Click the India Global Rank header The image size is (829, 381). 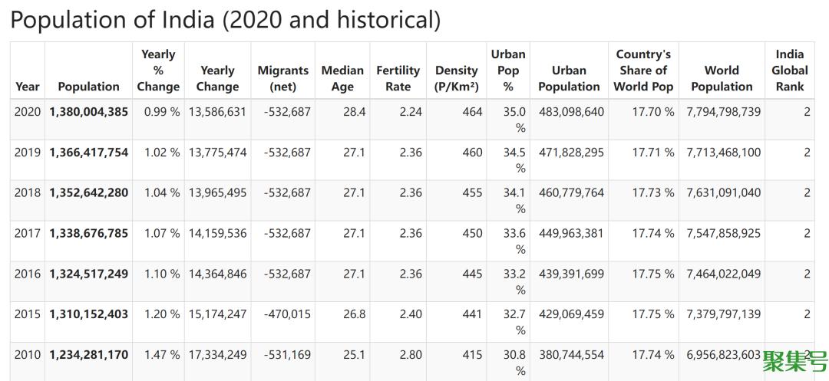coord(789,71)
